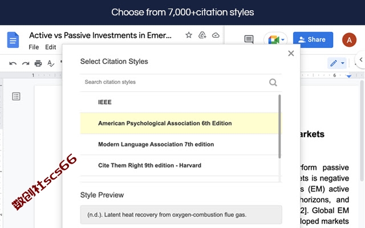This screenshot has height=228, width=365.
Task: Run spelling and grammar check
Action: click(x=51, y=63)
